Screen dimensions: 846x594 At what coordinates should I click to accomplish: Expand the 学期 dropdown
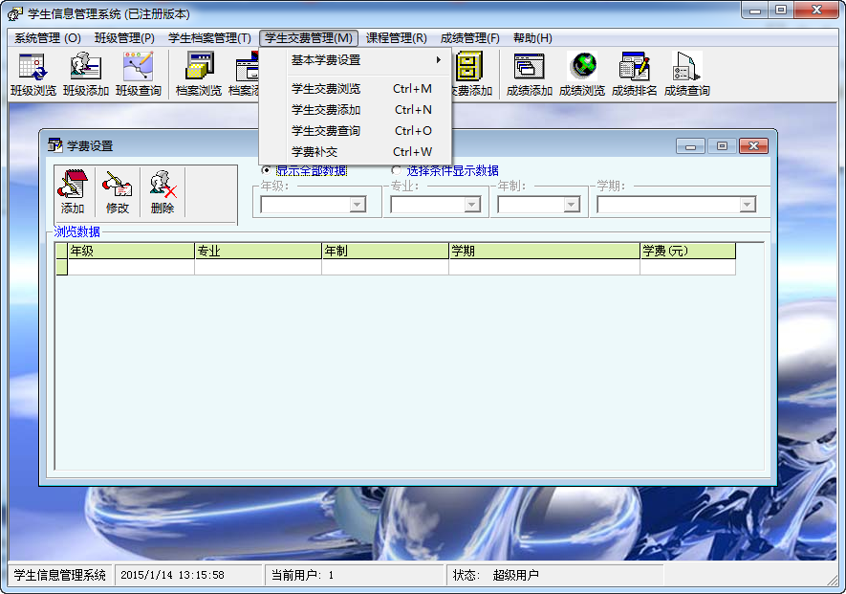pos(748,205)
